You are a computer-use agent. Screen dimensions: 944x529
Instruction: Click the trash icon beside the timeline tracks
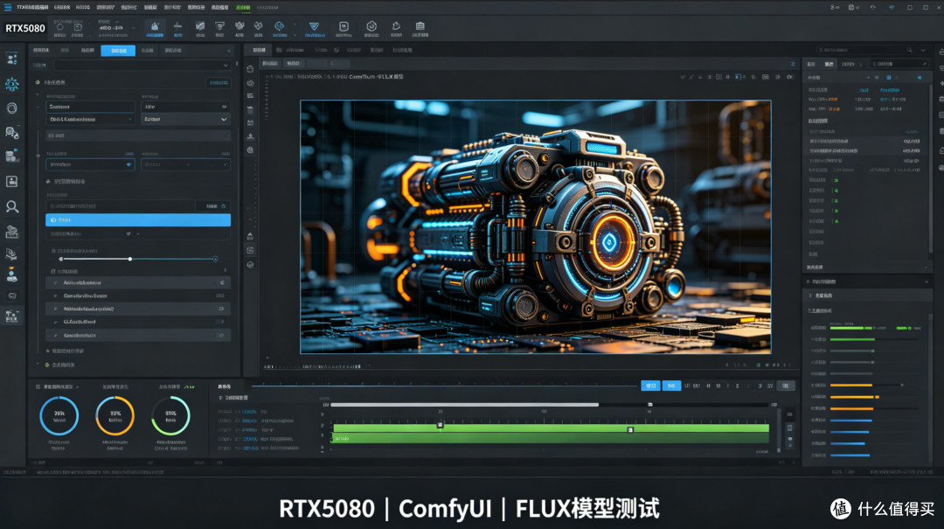tap(790, 428)
